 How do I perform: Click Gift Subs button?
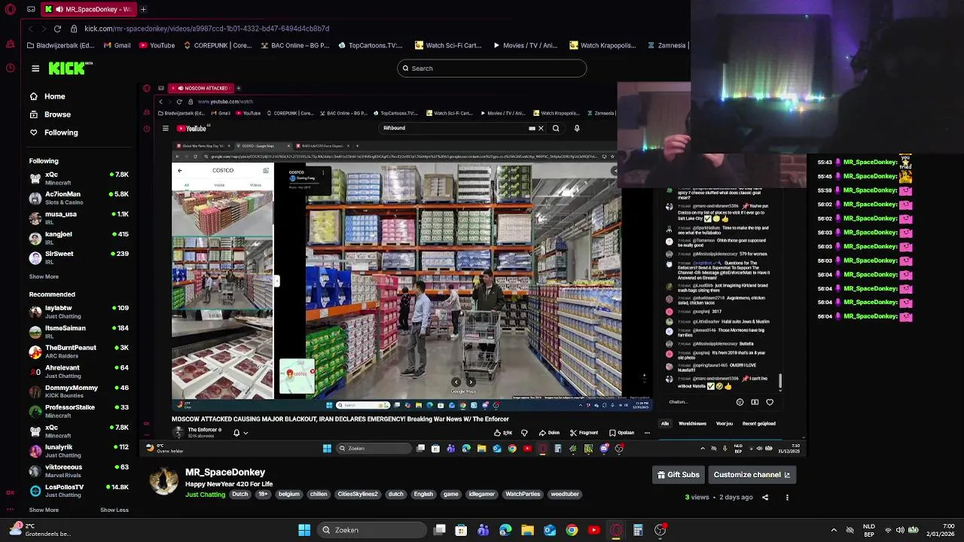click(x=679, y=475)
